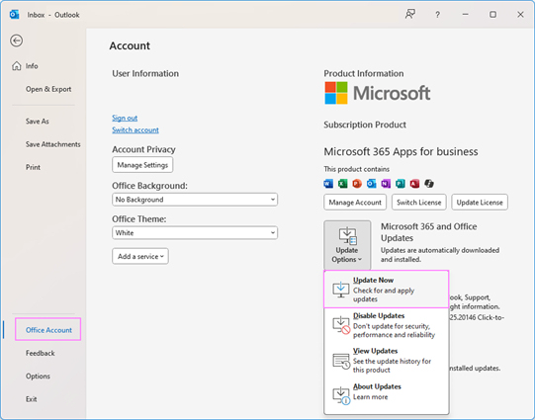Click the Excel app icon
The width and height of the screenshot is (535, 420).
point(342,184)
